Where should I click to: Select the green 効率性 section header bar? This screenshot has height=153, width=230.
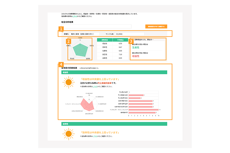114,123
